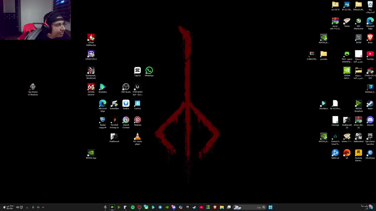Click the Windows Start button
The width and height of the screenshot is (376, 211).
270,207
